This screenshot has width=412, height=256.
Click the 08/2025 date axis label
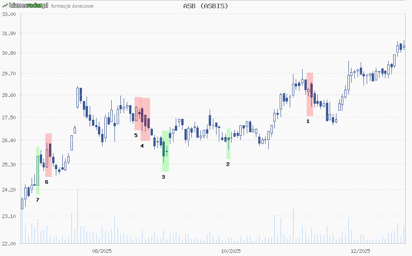pos(102,251)
